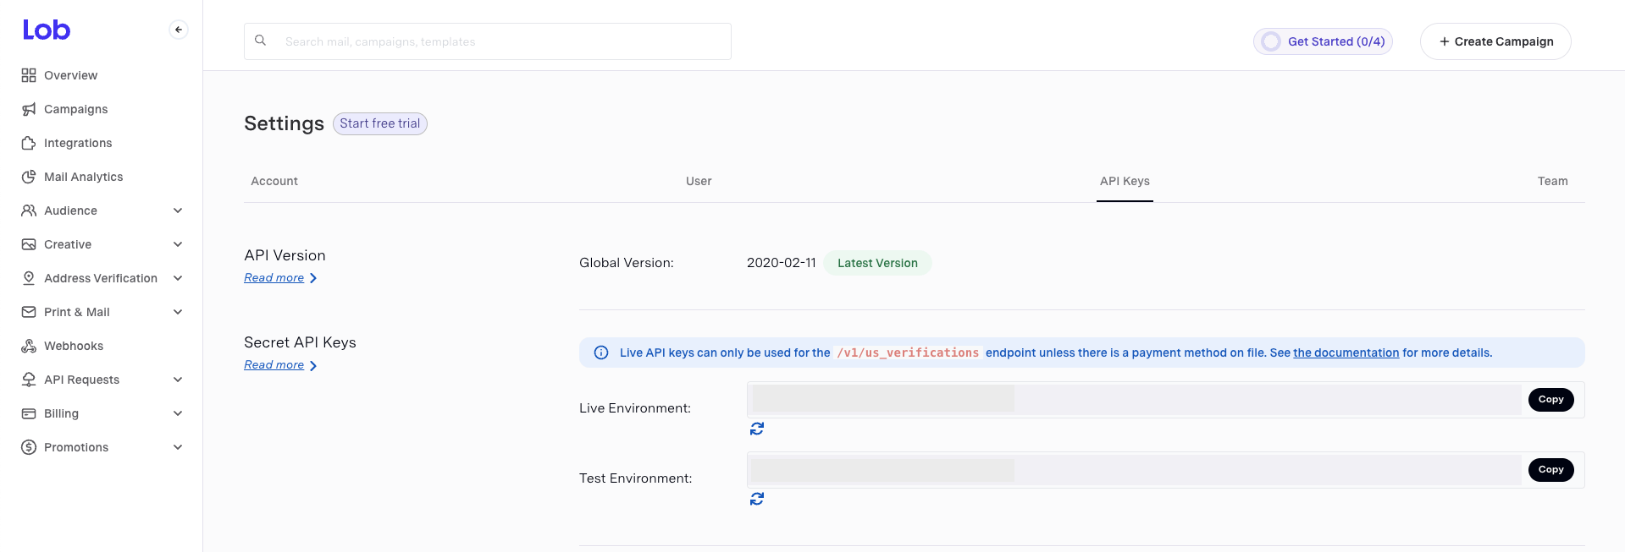Viewport: 1625px width, 552px height.
Task: Open the documentation link
Action: pyautogui.click(x=1346, y=353)
